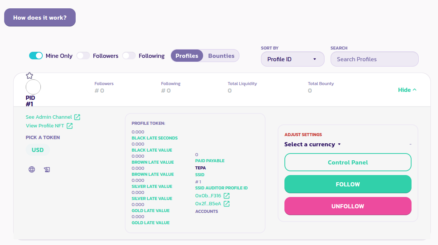Click the pink UNFOLLOW button
The width and height of the screenshot is (438, 245).
point(348,206)
